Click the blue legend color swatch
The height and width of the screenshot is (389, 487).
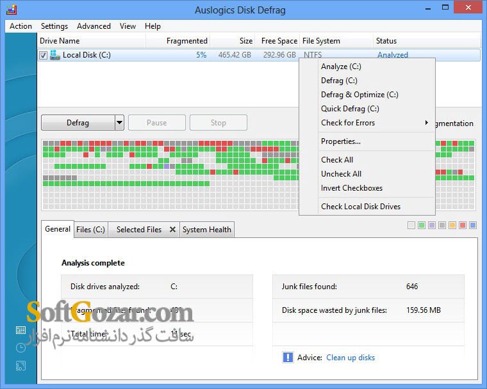point(473,225)
